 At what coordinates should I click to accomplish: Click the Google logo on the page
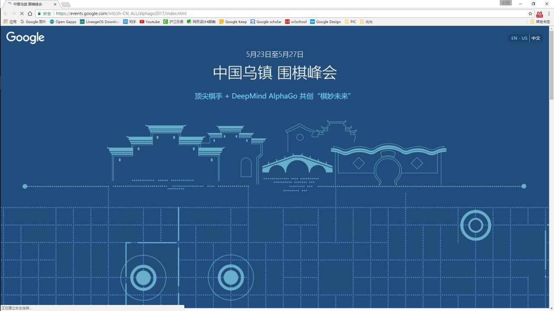(x=26, y=38)
